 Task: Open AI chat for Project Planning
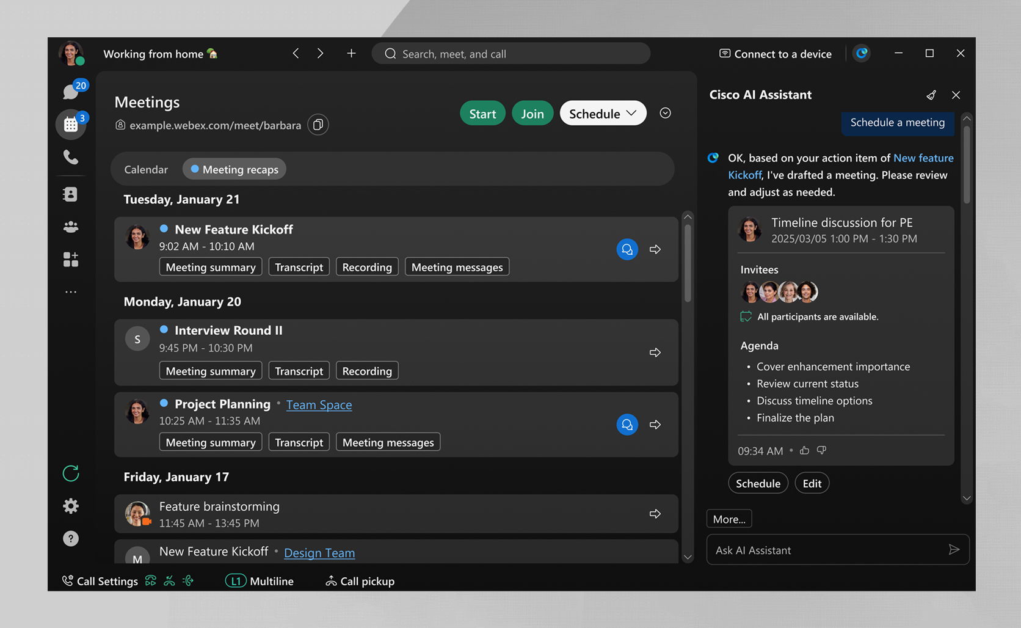627,425
